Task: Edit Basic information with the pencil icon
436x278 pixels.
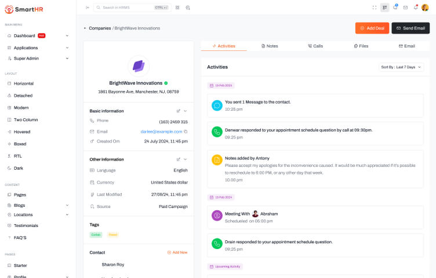Action: (178, 111)
